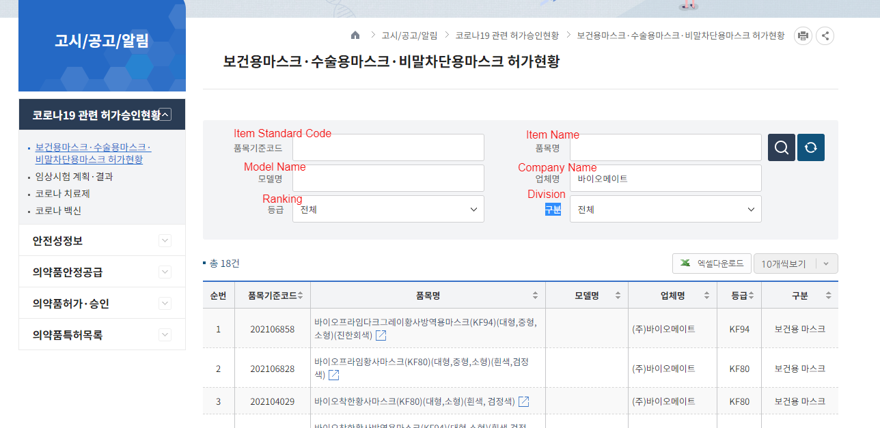Open external link icon for item 202106828
Image resolution: width=880 pixels, height=428 pixels.
tap(334, 375)
